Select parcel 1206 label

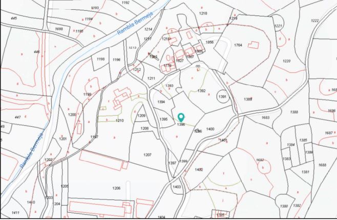(116, 188)
